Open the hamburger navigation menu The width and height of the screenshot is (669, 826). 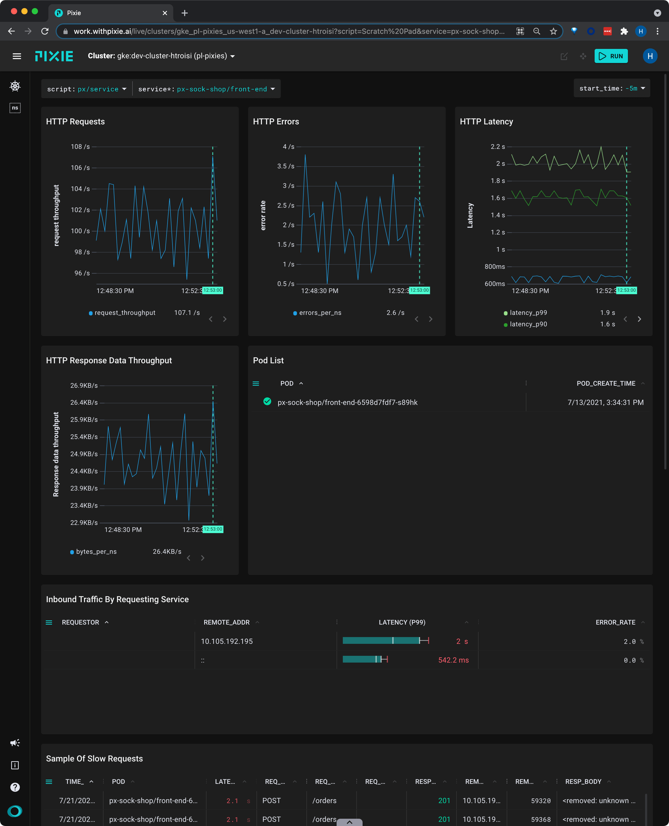coord(17,56)
